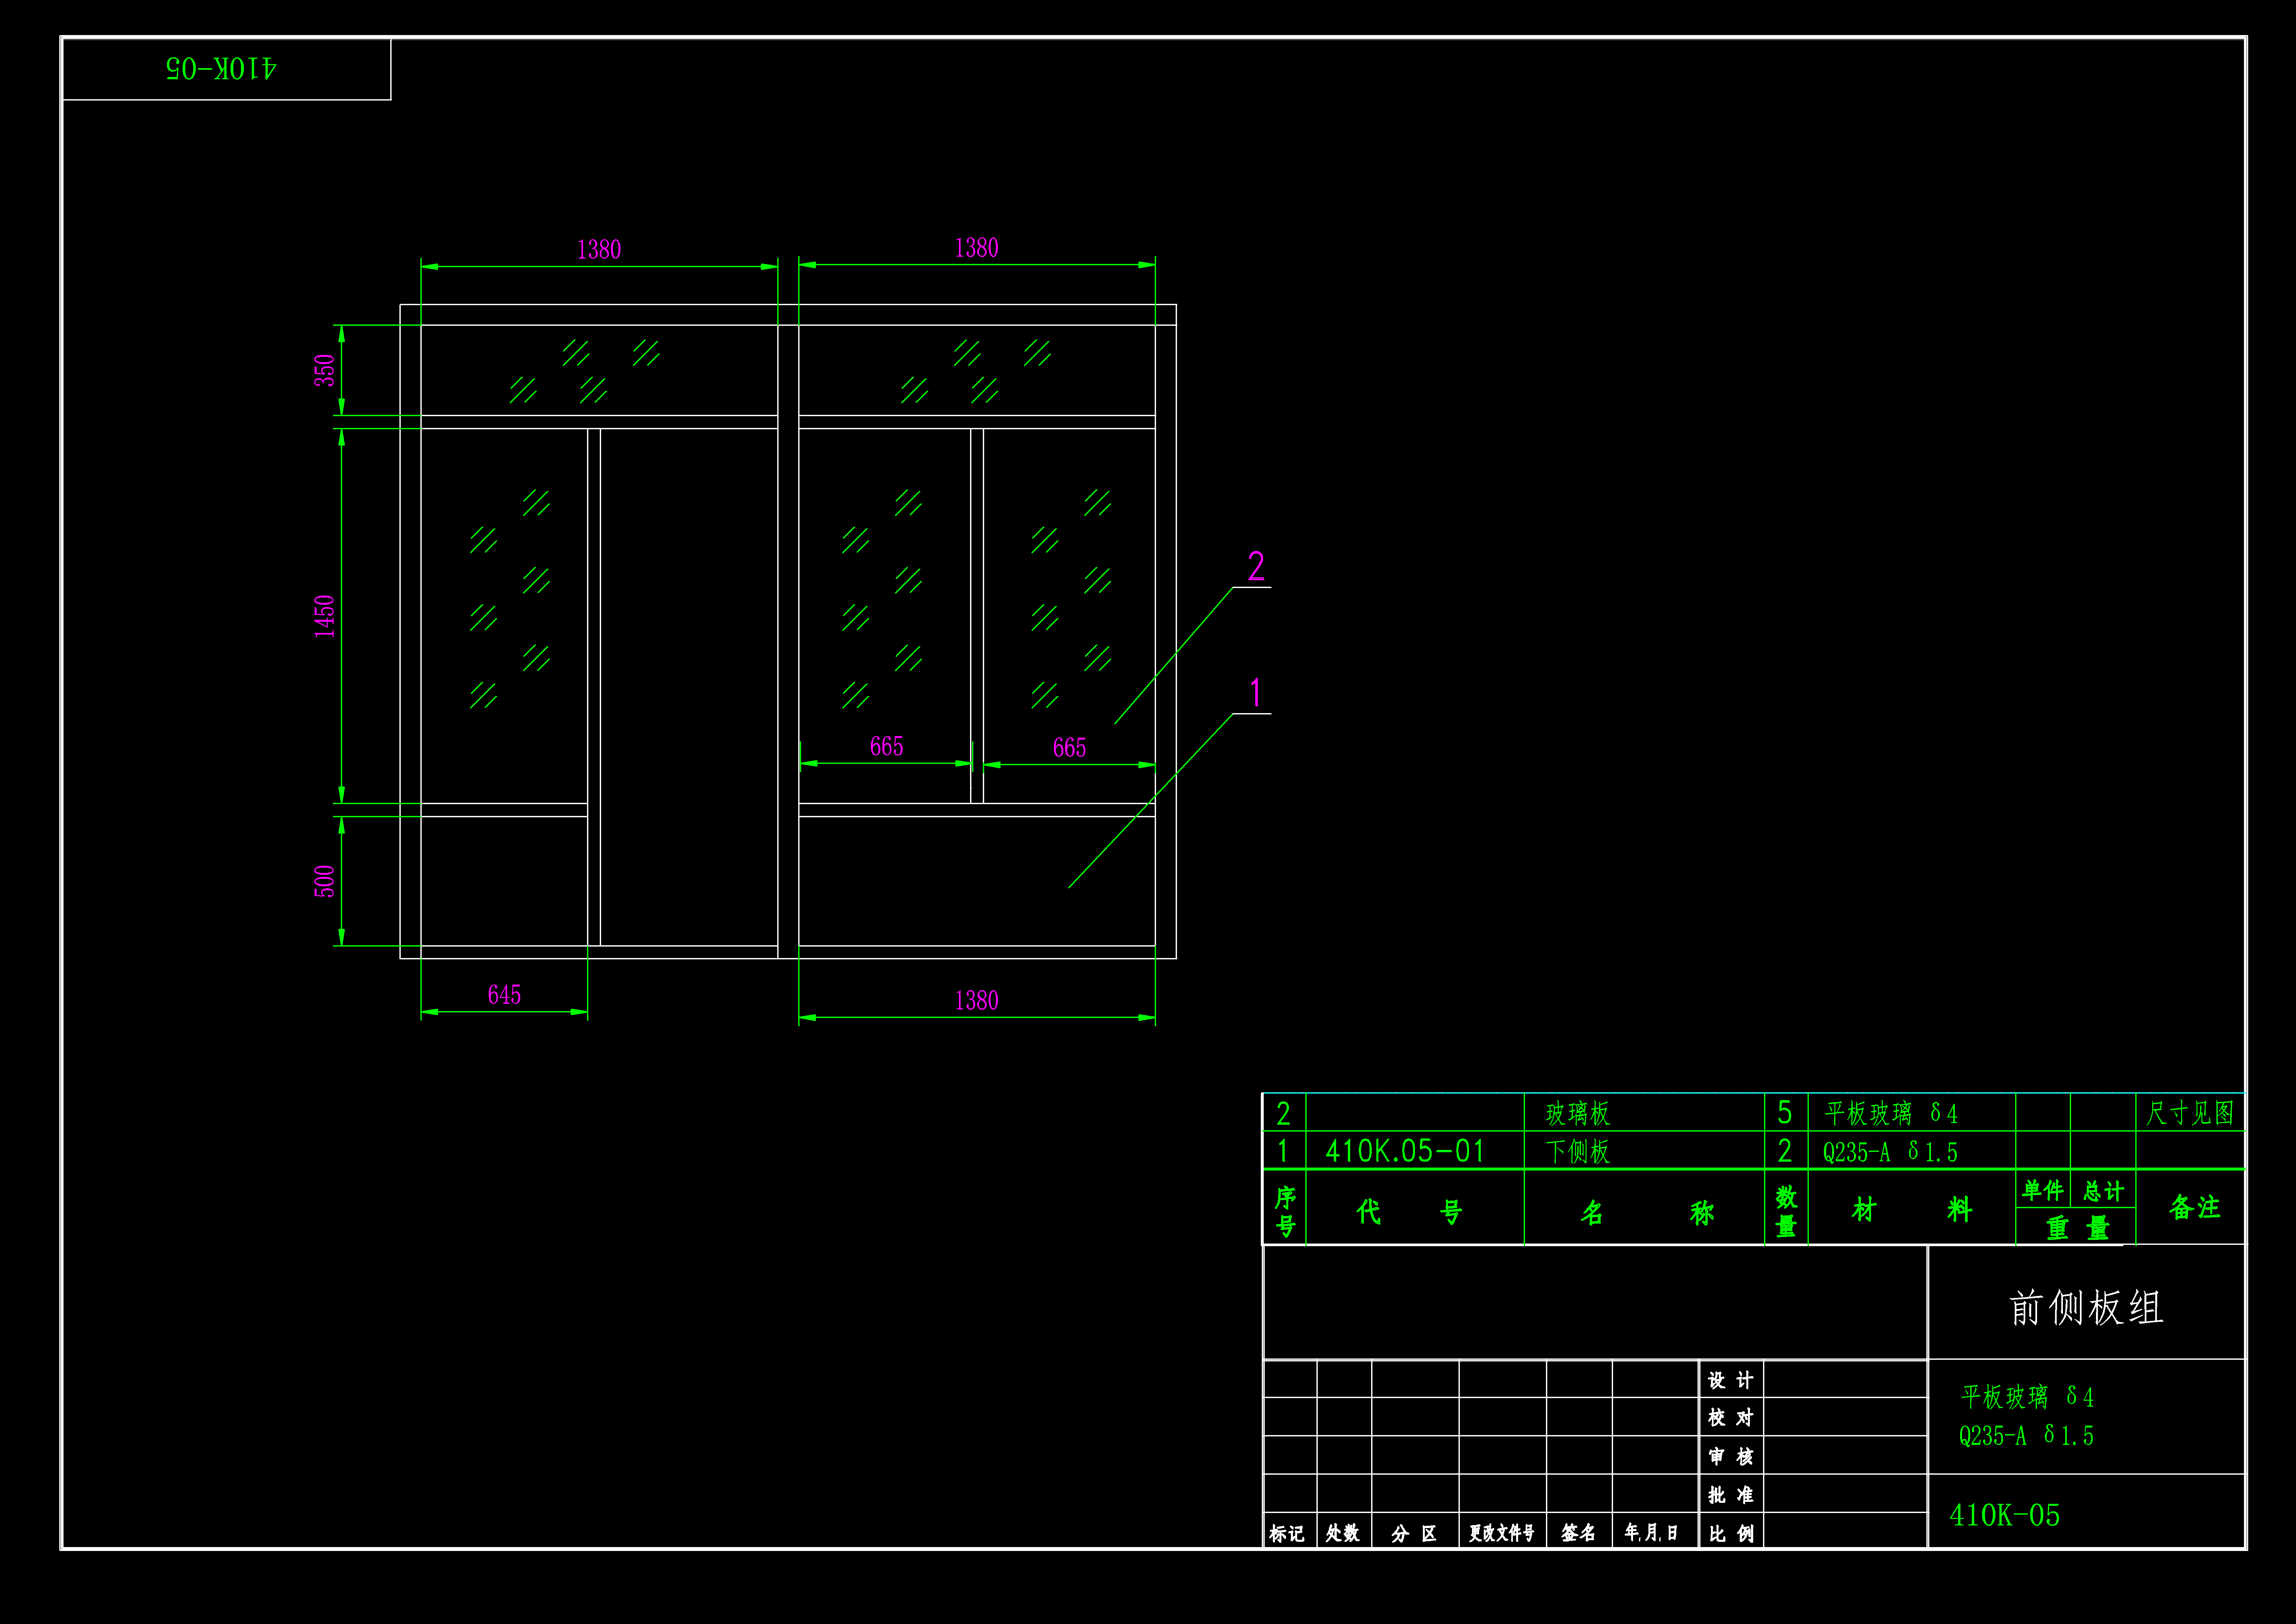Select the '标记' revision header
This screenshot has height=1624, width=2296.
(1287, 1533)
